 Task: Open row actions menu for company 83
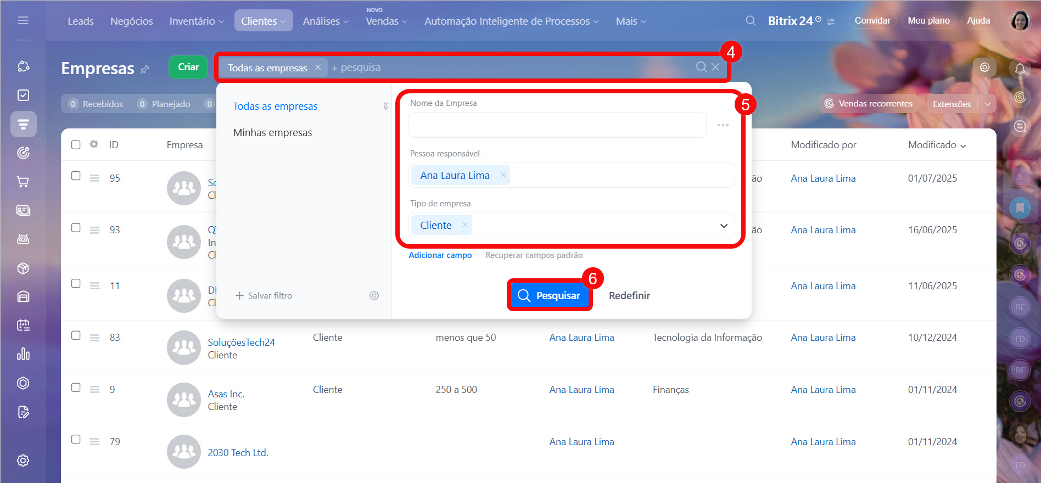pyautogui.click(x=94, y=338)
